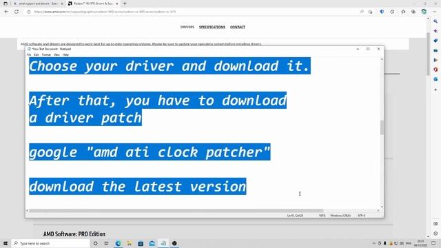Screen dimensions: 441x248
Task: Click google "amd ati clock patcher" line
Action: pos(150,152)
